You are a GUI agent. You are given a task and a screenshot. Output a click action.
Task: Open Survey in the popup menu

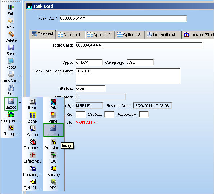pos(54,171)
